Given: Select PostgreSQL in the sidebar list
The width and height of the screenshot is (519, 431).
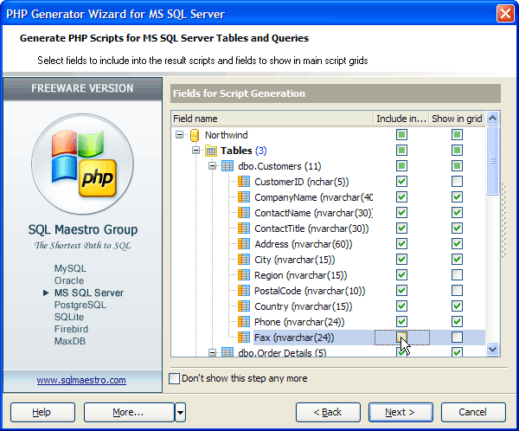Looking at the screenshot, I should tap(80, 305).
